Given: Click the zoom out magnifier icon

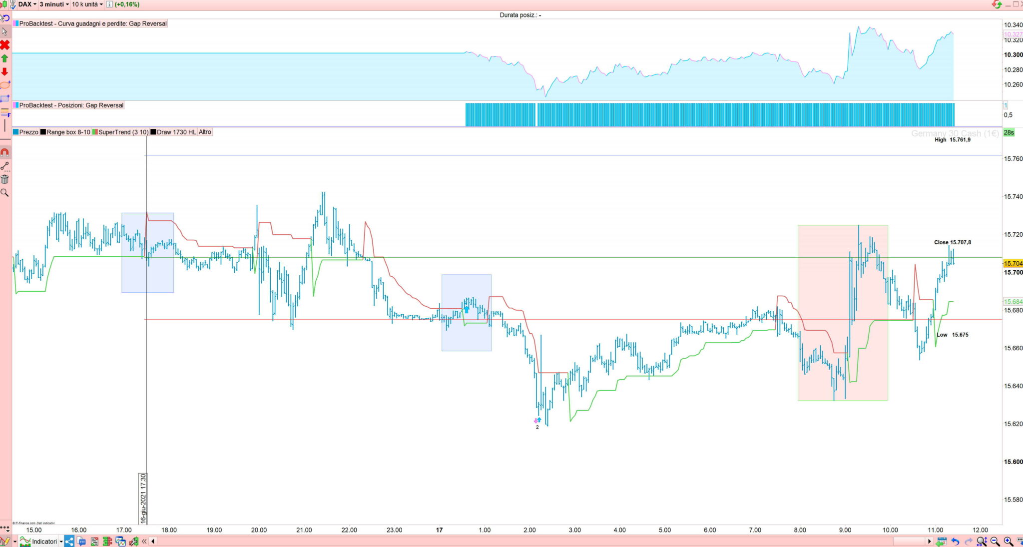Looking at the screenshot, I should [x=995, y=541].
